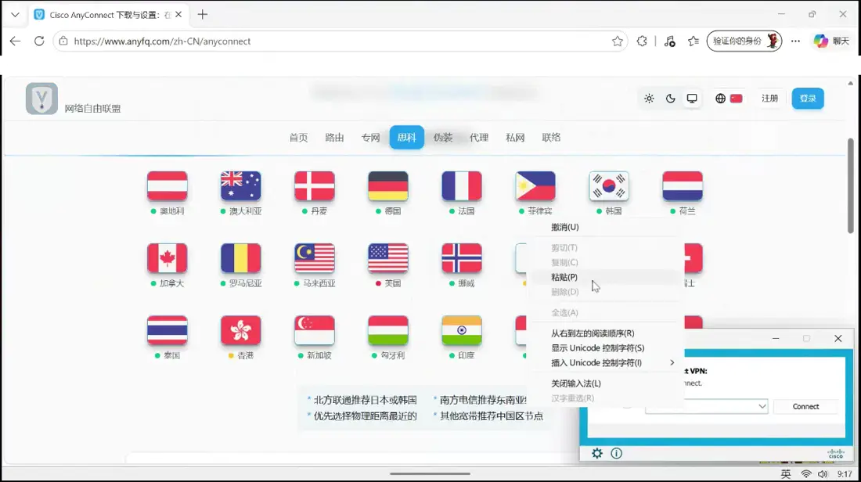861x482 pixels.
Task: Open a new browser tab
Action: 203,15
